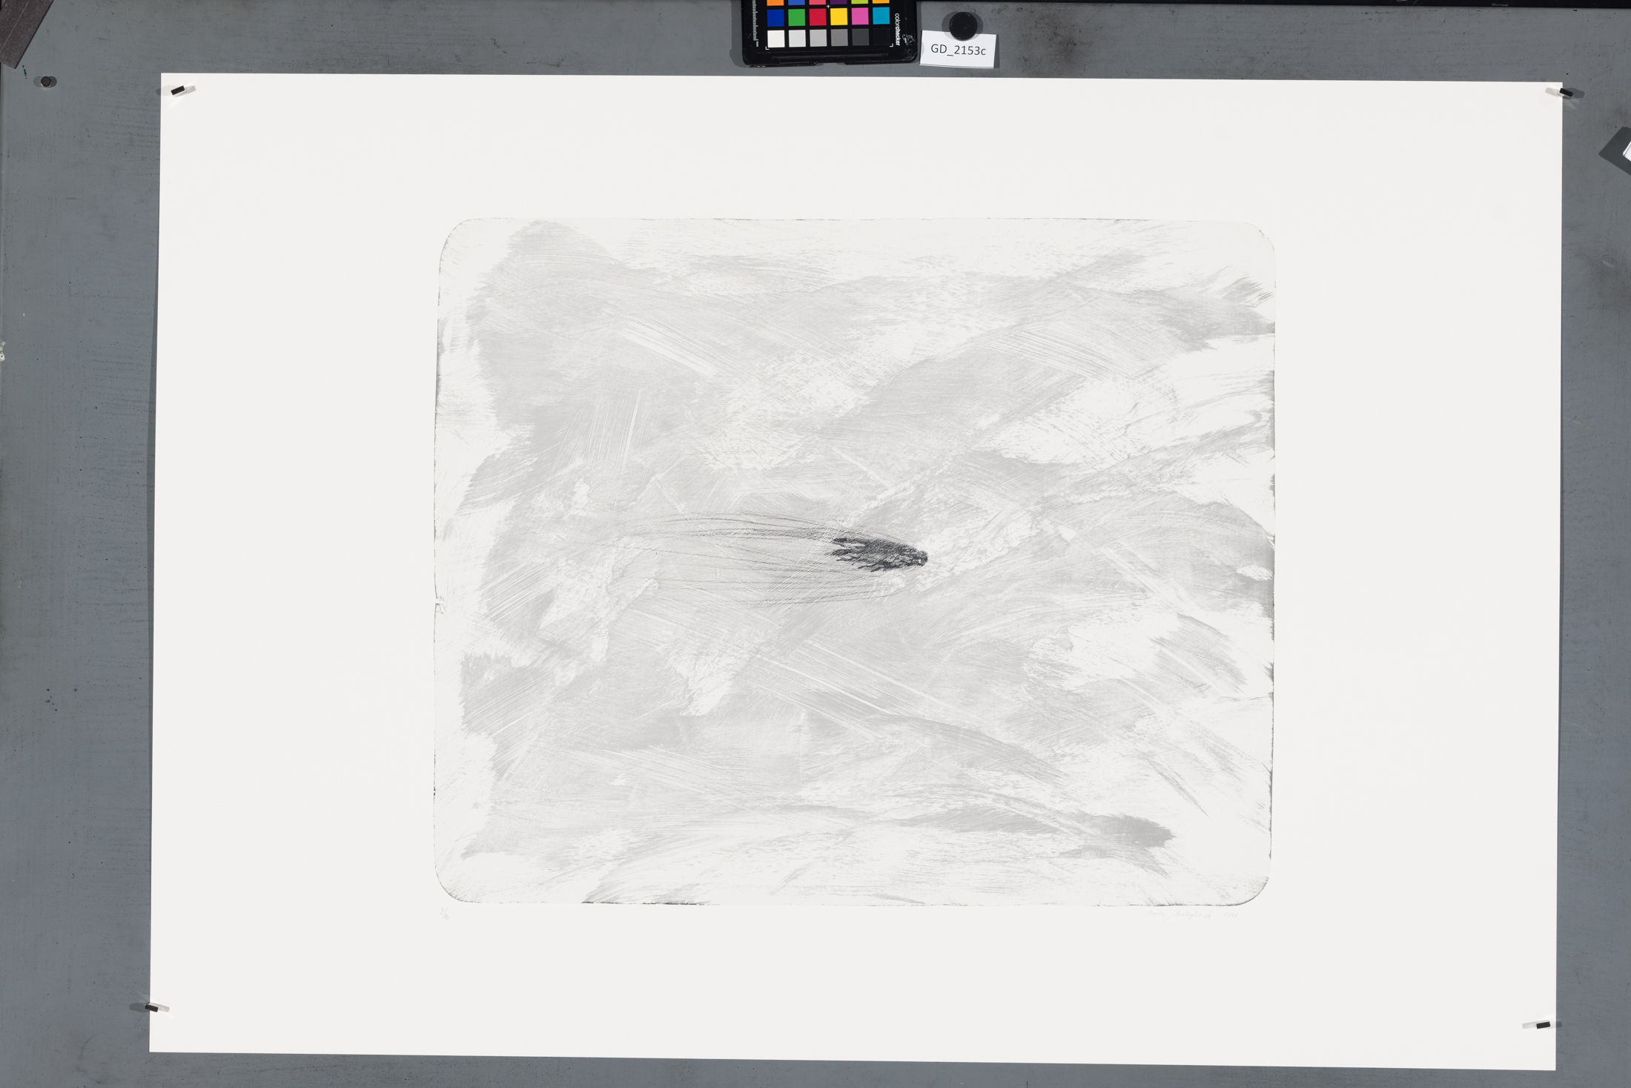Click the dark gray grayscale patch
This screenshot has height=1088, width=1631.
860,37
